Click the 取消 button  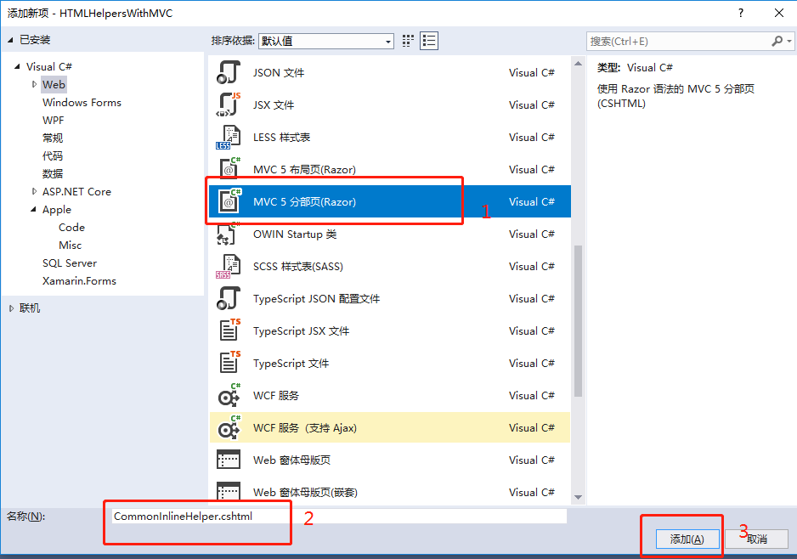click(757, 539)
